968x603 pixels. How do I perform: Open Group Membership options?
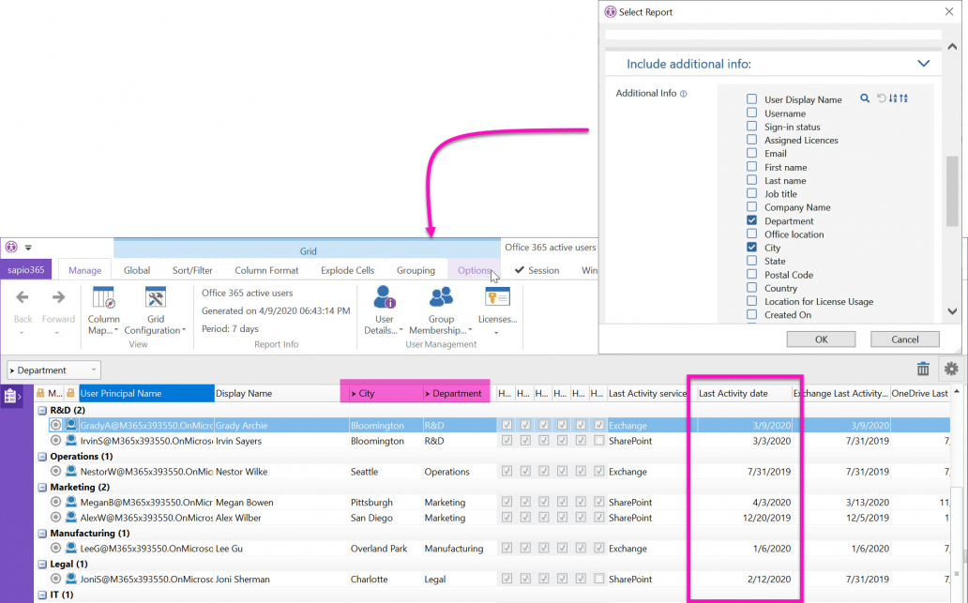pyautogui.click(x=441, y=310)
